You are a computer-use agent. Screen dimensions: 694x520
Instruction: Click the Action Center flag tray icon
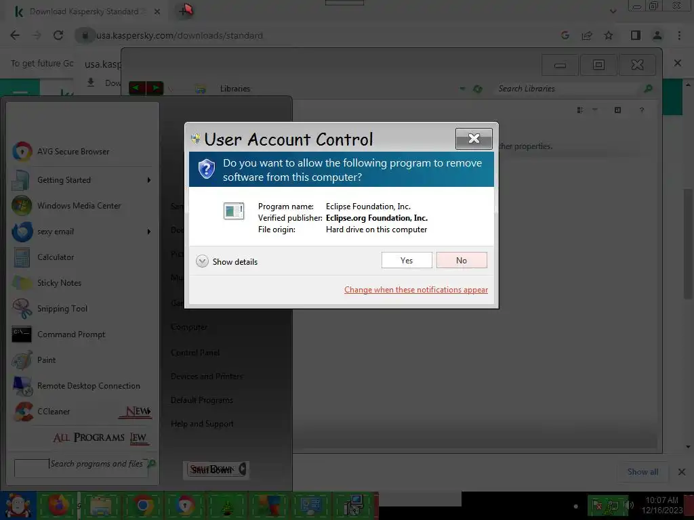(x=597, y=505)
